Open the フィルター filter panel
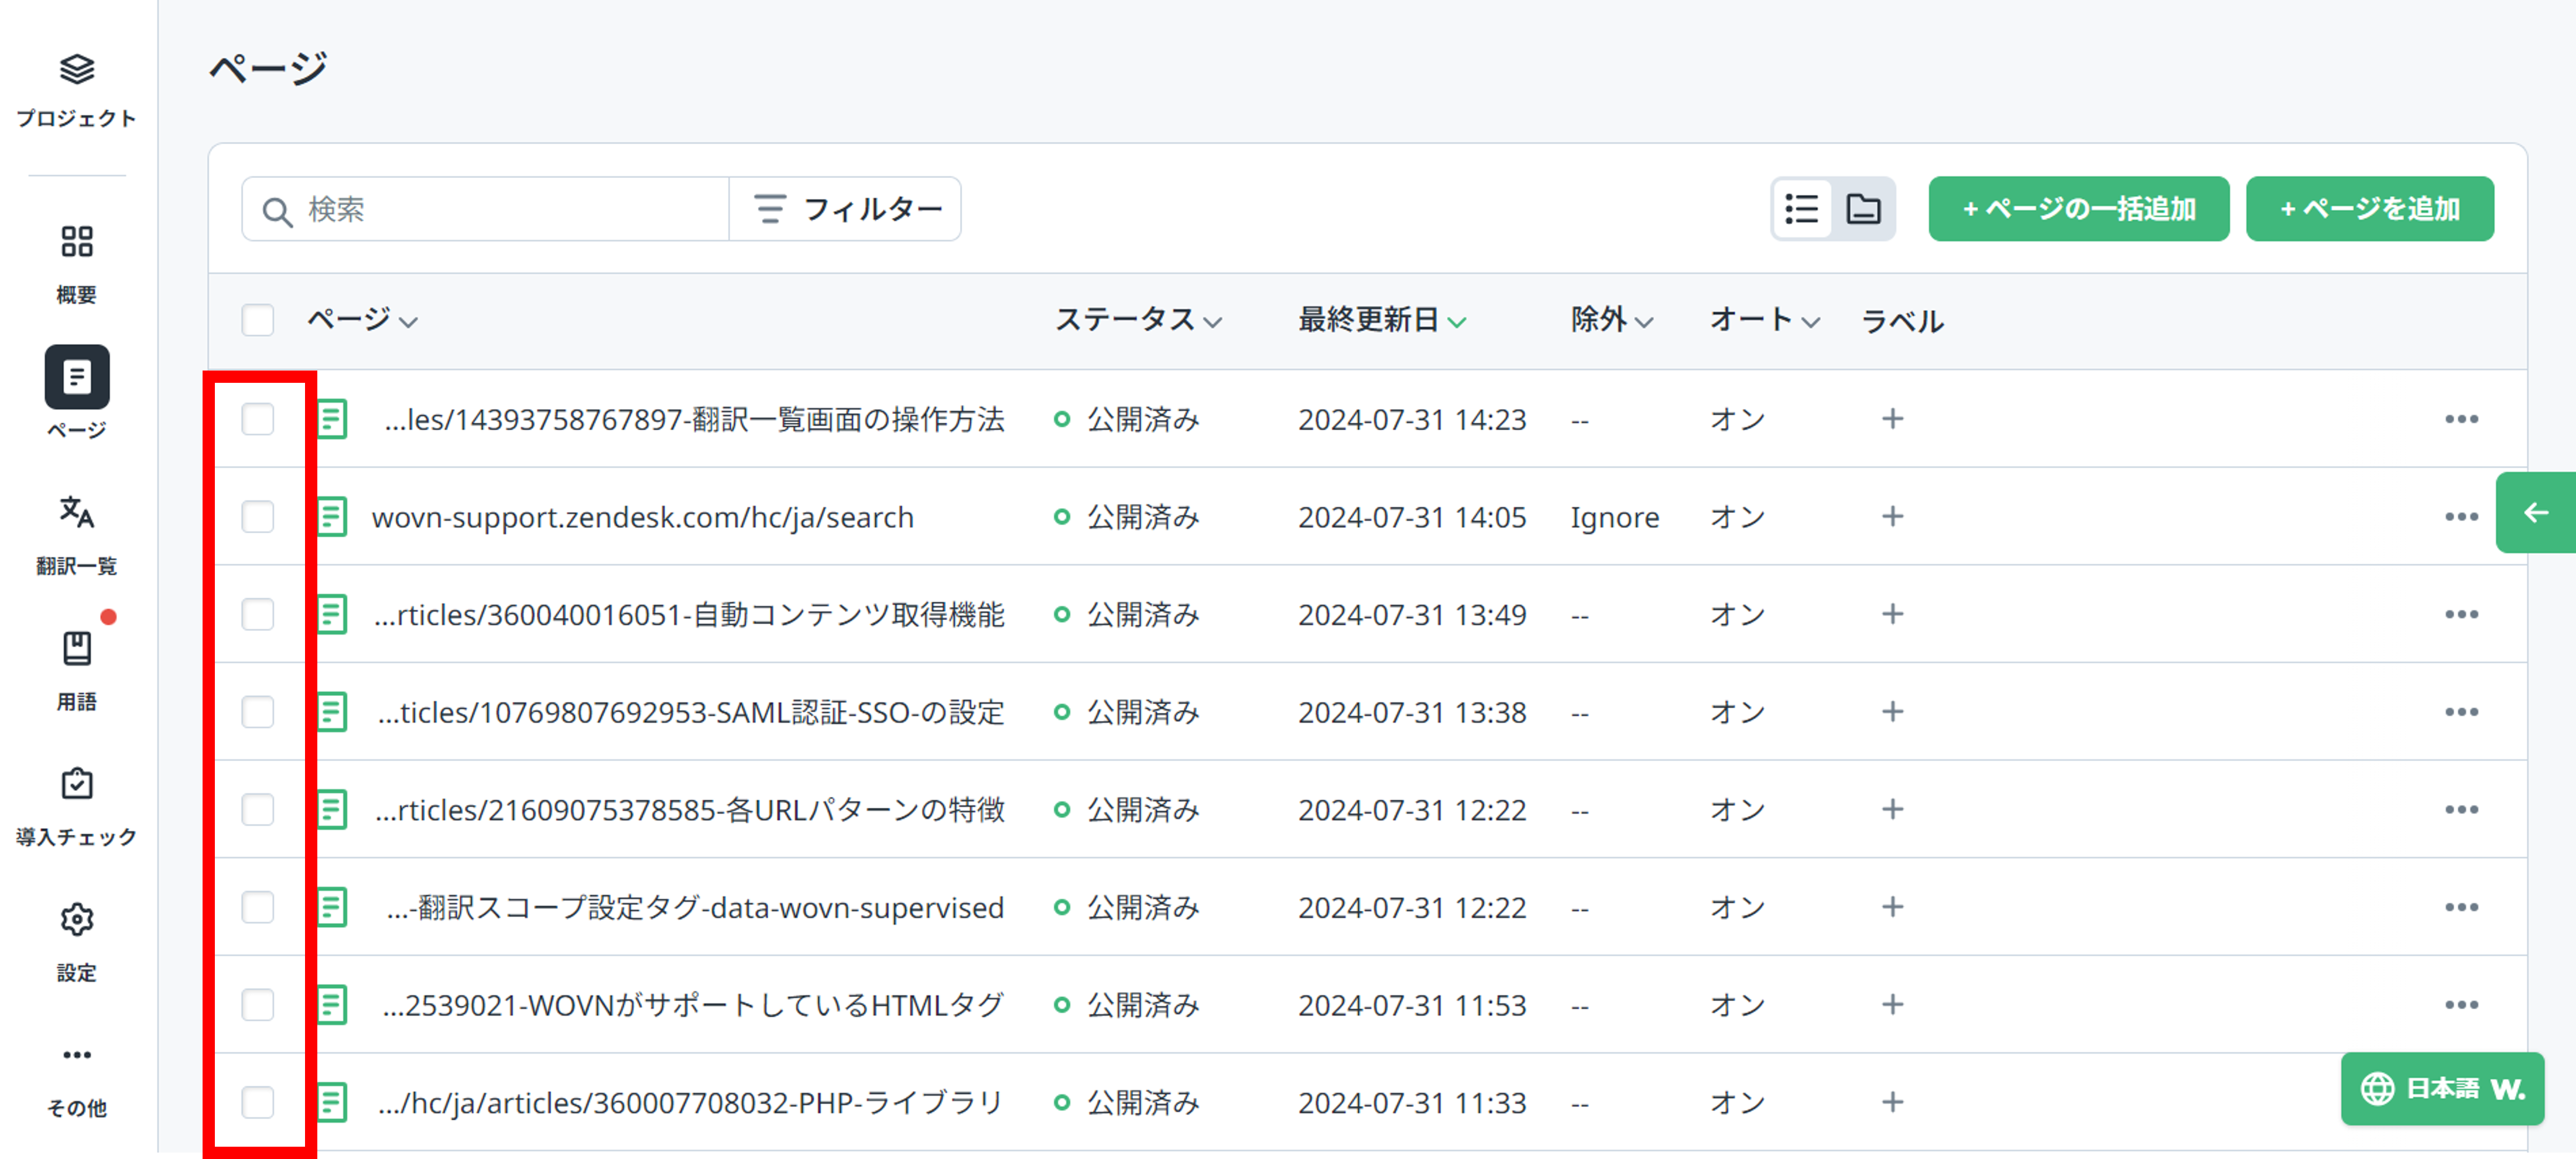This screenshot has height=1159, width=2576. tap(846, 209)
